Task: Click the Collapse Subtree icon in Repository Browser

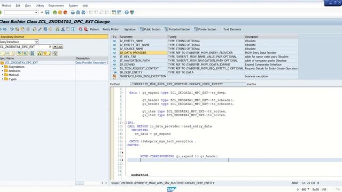Action: (25, 53)
